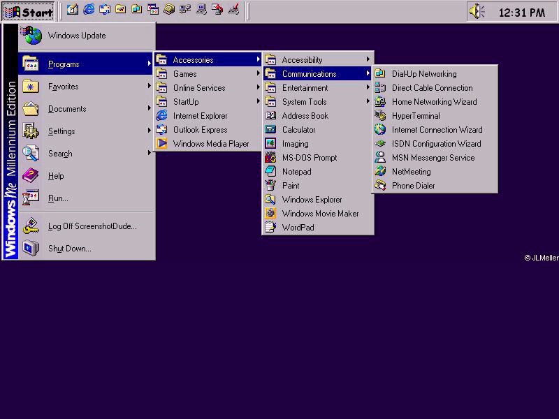Click the 12:31 PM clock

point(521,13)
